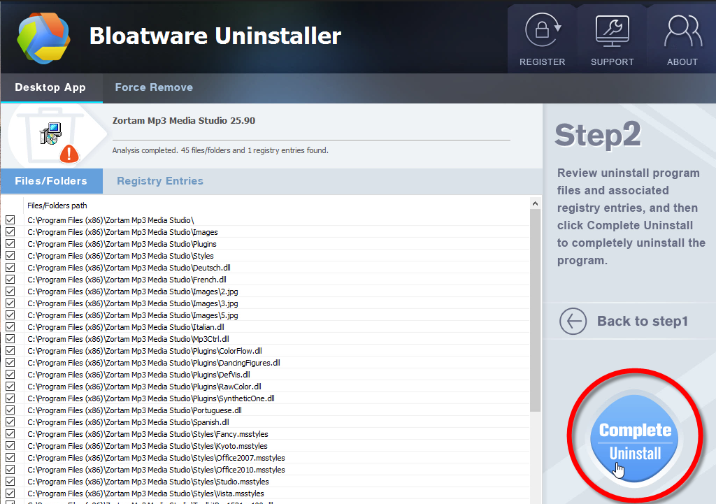
Task: Open the Support monitor icon
Action: [613, 31]
